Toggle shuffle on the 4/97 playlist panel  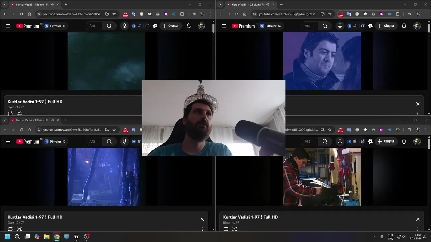pyautogui.click(x=235, y=229)
